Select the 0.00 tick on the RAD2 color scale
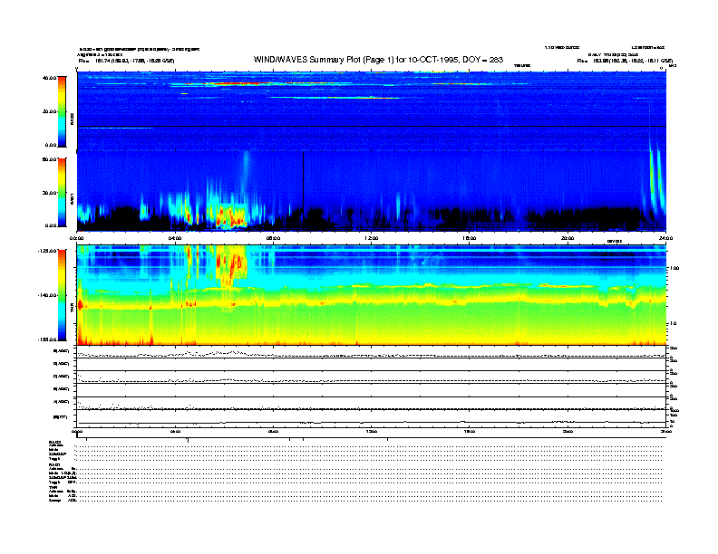This screenshot has height=554, width=718. 51,145
